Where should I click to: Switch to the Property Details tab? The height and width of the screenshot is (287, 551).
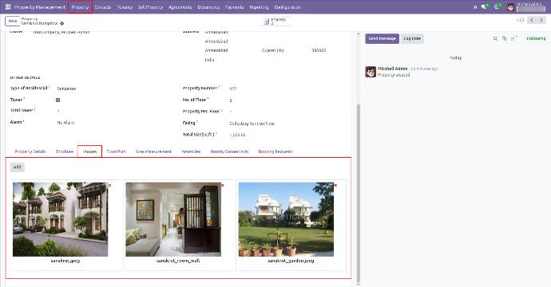[30, 151]
